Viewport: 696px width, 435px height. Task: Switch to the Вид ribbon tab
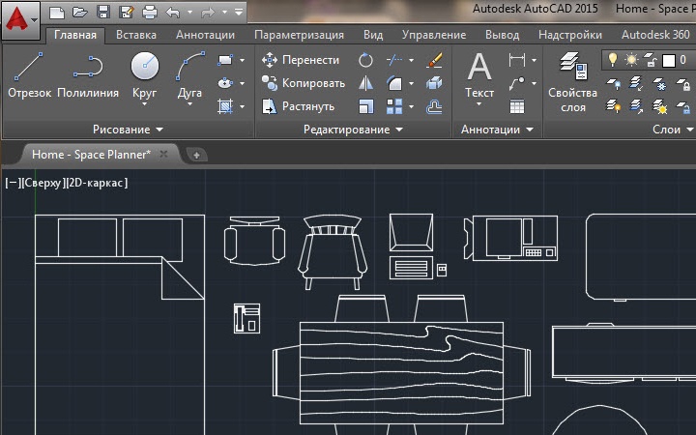point(373,35)
